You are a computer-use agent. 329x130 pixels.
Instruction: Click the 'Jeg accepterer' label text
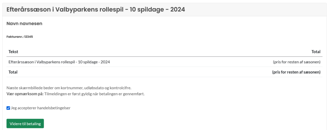(x=23, y=108)
